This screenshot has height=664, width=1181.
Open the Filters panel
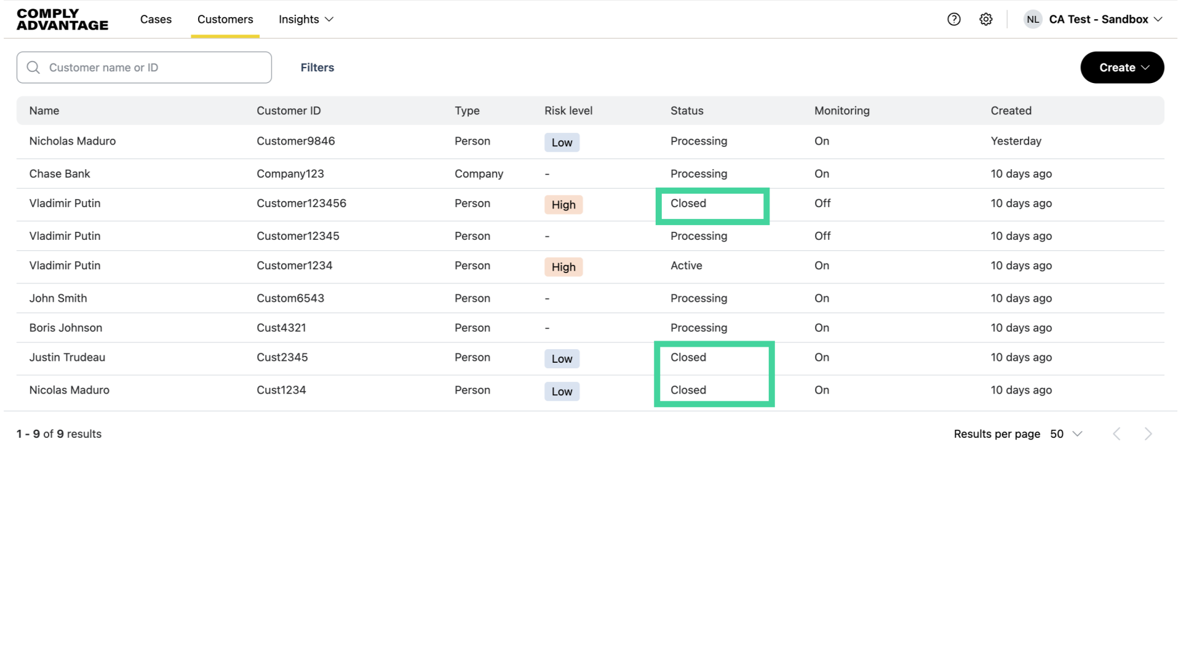coord(317,68)
